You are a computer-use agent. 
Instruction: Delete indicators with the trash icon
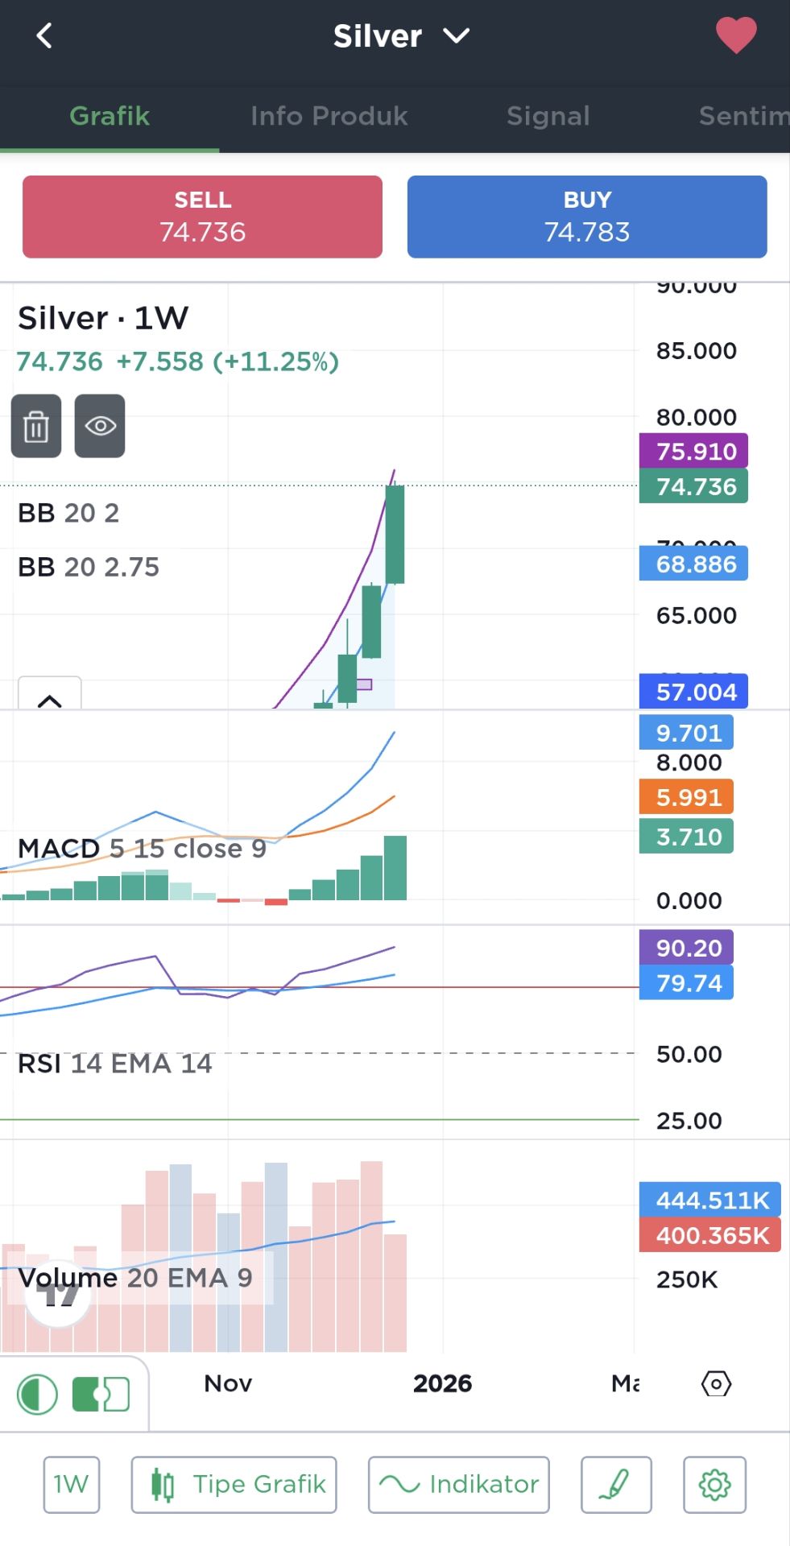coord(36,426)
